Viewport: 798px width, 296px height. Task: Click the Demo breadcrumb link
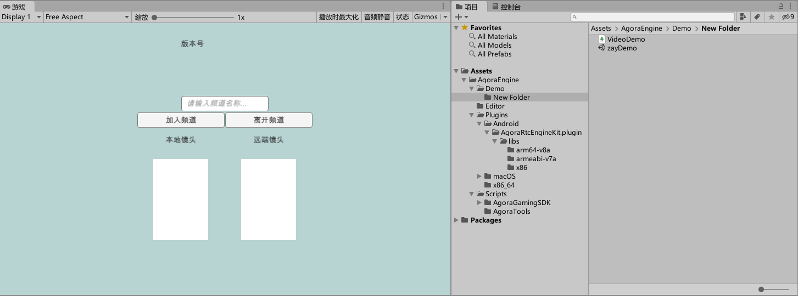[682, 28]
